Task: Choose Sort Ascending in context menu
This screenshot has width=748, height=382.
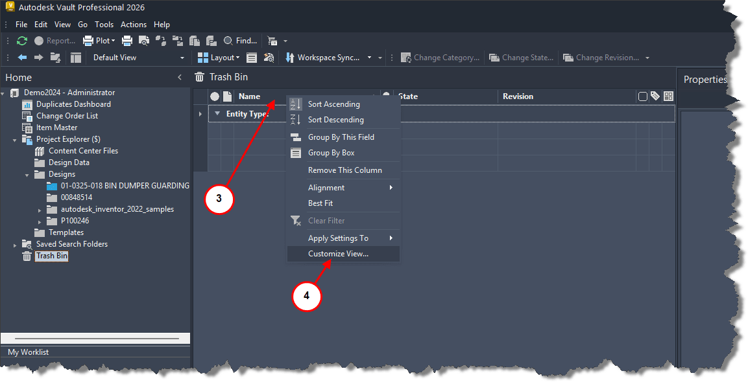Action: [343, 104]
